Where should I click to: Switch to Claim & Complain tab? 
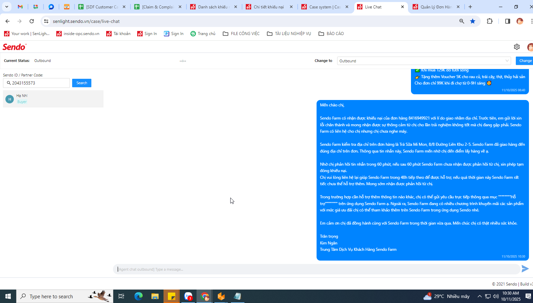(158, 7)
